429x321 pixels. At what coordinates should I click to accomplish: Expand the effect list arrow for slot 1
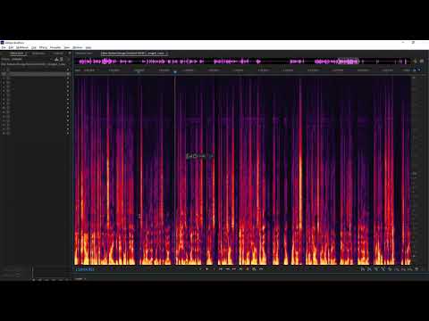coord(68,70)
